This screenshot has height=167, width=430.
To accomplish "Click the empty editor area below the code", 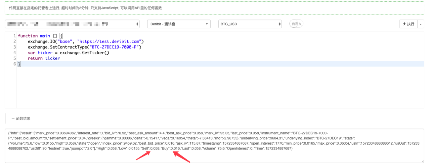I will 220,87.
